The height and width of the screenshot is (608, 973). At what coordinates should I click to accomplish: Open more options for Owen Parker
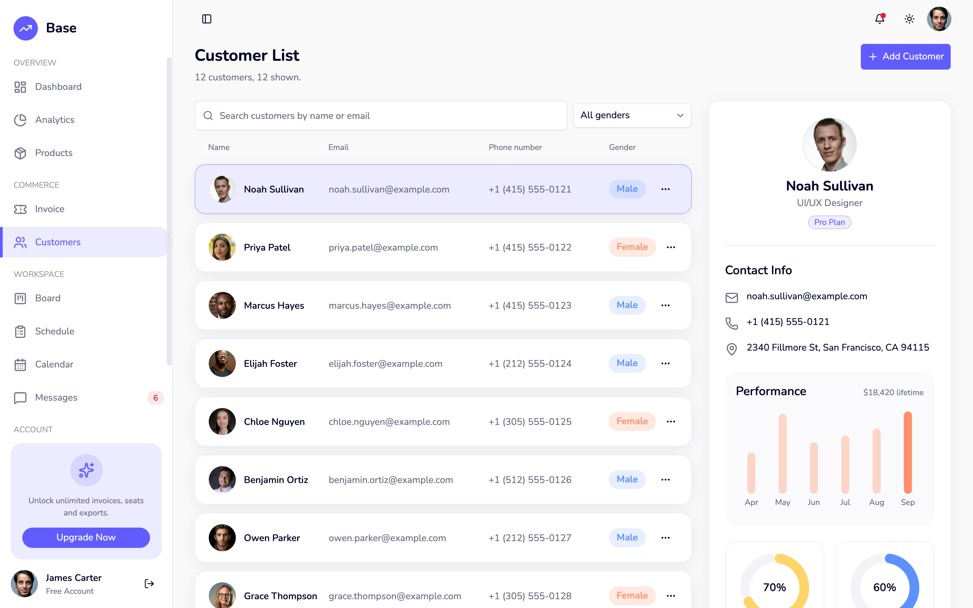(666, 538)
